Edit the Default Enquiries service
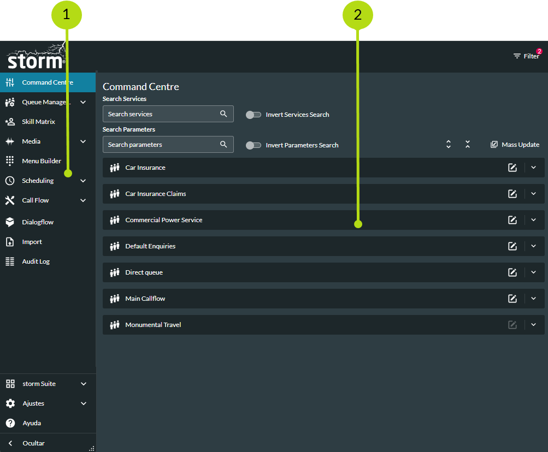 click(512, 246)
